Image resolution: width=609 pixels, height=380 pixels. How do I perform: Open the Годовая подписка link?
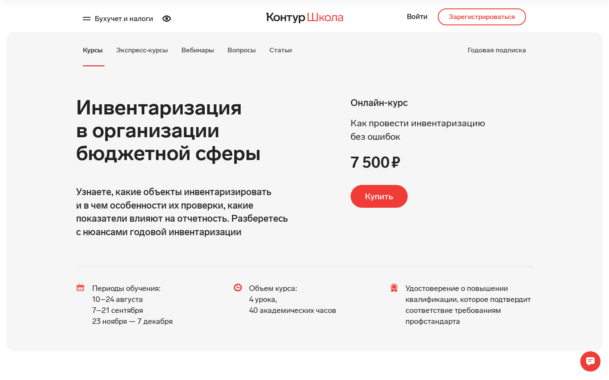click(x=497, y=50)
